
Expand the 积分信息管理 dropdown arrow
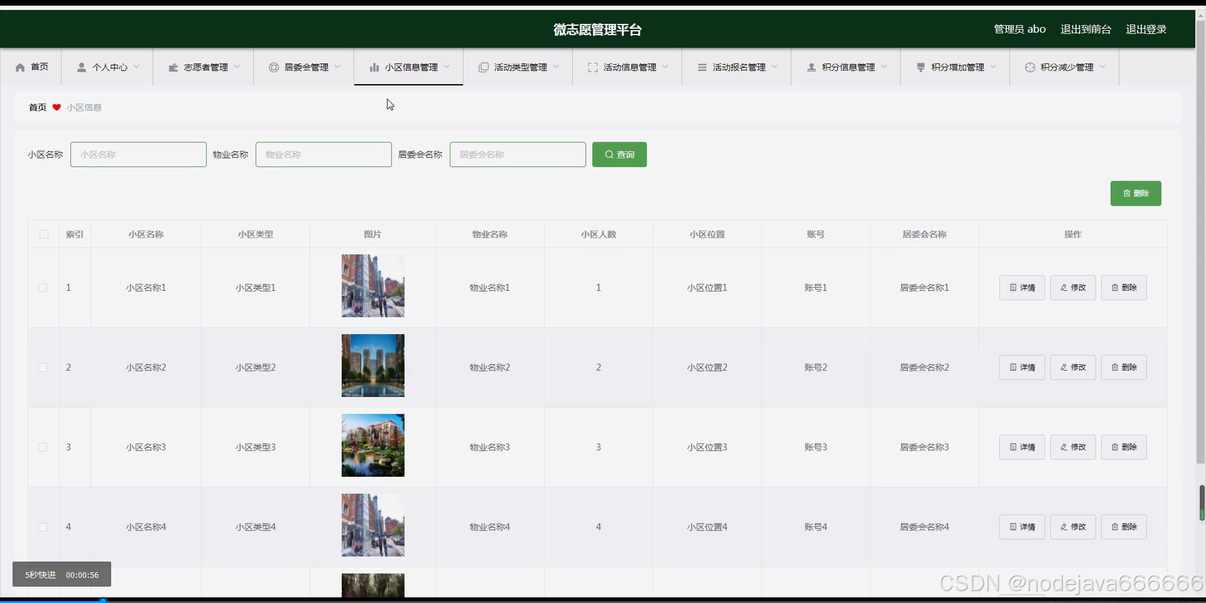click(x=884, y=67)
